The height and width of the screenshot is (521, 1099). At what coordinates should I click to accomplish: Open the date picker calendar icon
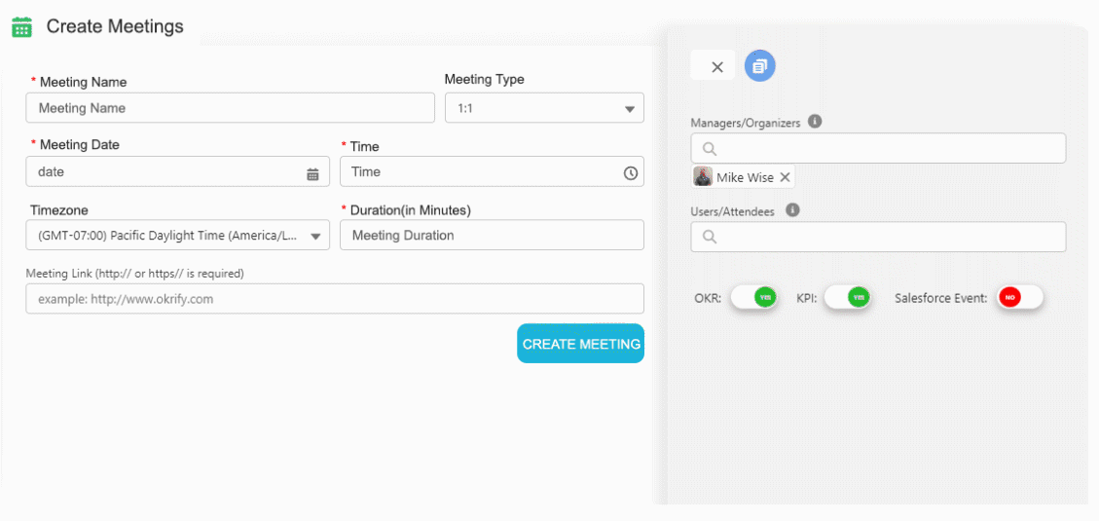click(312, 173)
